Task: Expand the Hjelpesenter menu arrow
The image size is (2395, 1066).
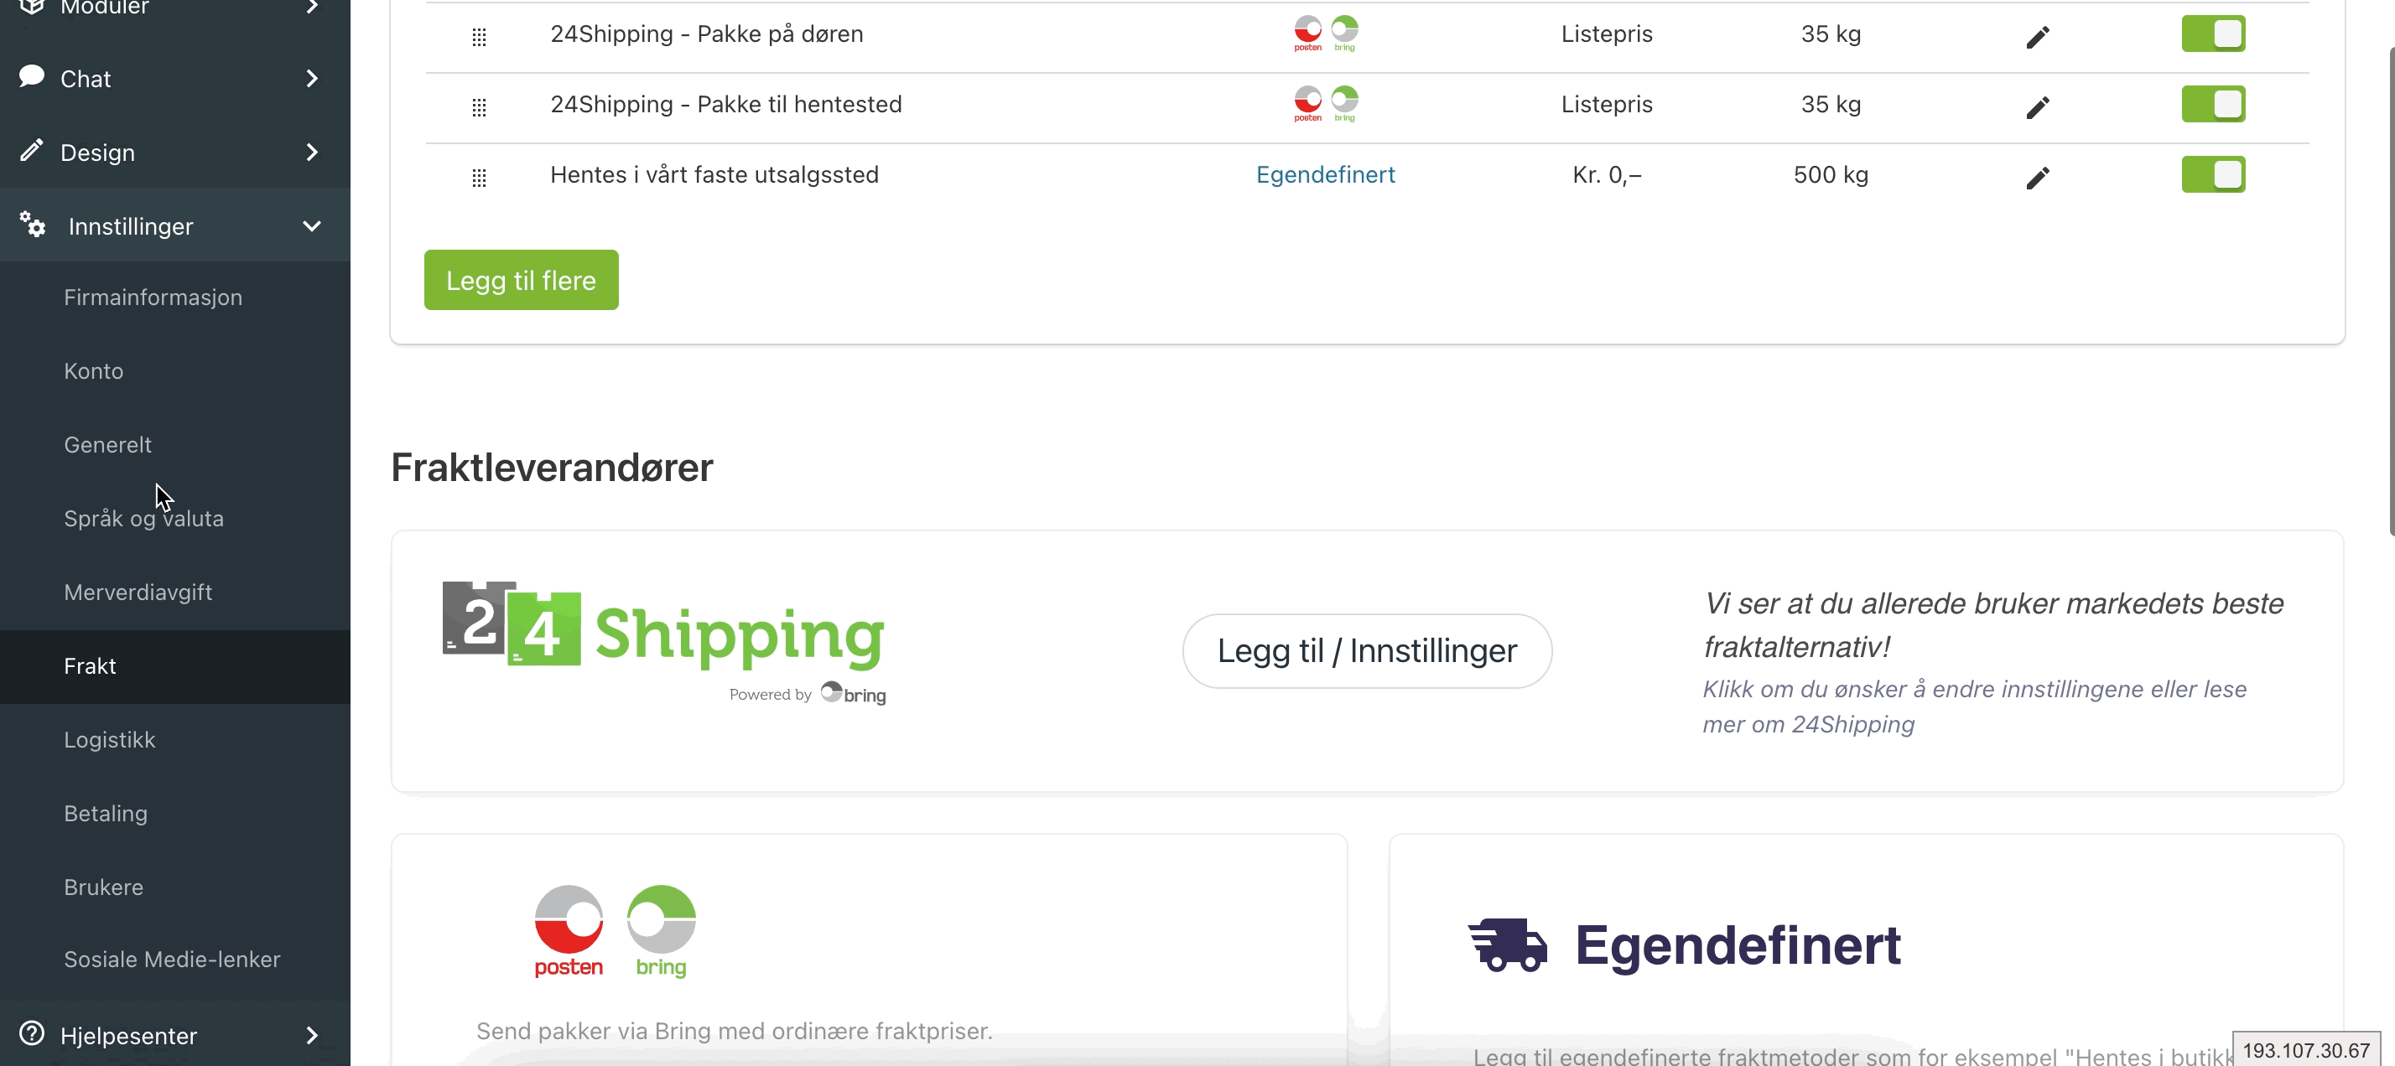Action: 313,1035
